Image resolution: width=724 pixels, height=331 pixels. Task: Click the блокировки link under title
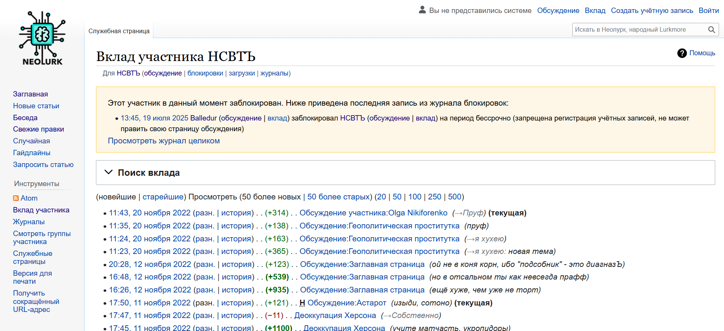pyautogui.click(x=205, y=73)
